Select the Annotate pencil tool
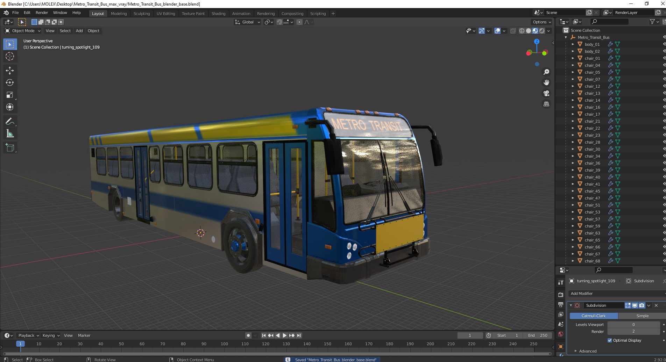The image size is (666, 362). tap(10, 122)
